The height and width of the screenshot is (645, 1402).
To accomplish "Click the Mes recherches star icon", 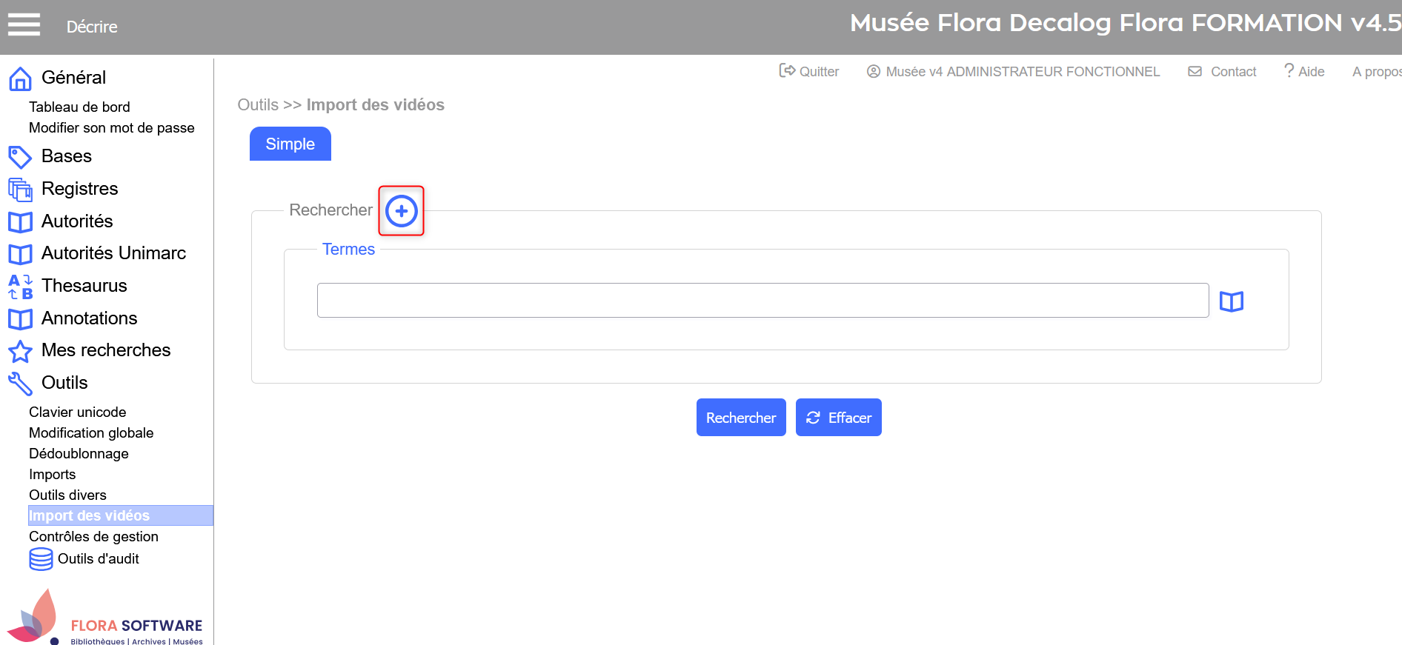I will point(20,351).
